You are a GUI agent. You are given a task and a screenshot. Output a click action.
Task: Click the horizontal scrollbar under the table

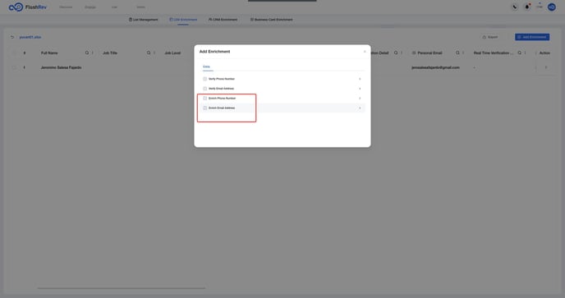(x=122, y=288)
